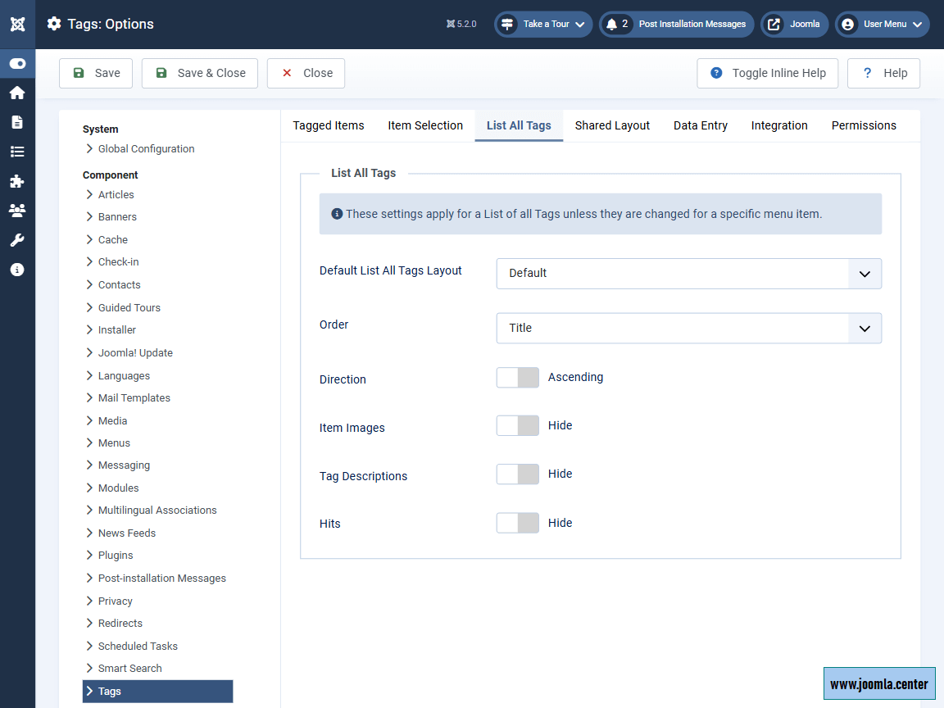The image size is (944, 708).
Task: Select the List All Tags tab
Action: pos(519,125)
